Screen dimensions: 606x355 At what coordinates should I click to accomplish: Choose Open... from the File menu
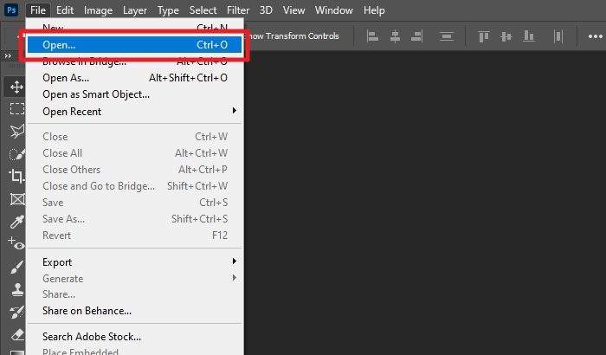tap(134, 45)
